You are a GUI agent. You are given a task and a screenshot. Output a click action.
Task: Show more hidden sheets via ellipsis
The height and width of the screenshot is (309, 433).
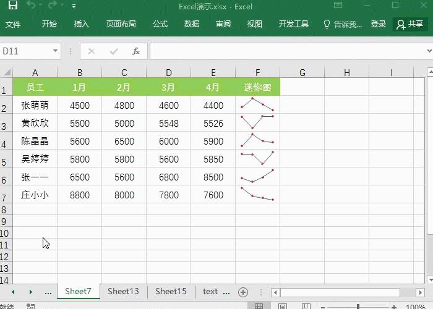(x=48, y=292)
